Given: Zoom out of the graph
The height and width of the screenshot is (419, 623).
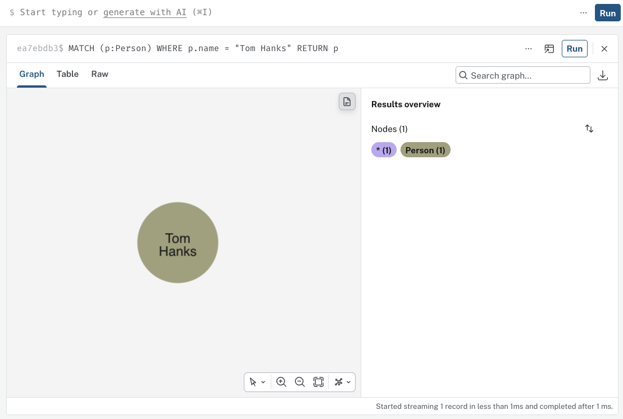Looking at the screenshot, I should [300, 382].
